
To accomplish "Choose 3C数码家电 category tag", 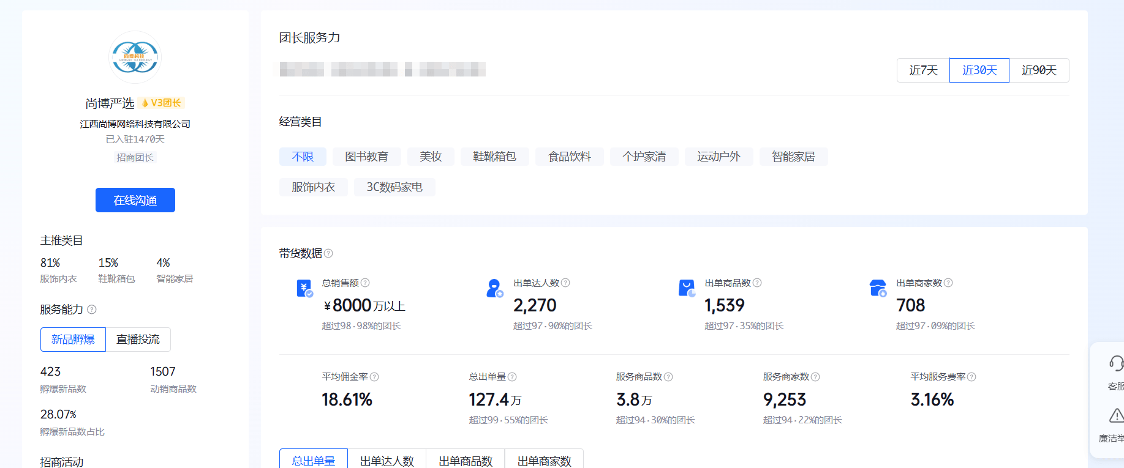I will (394, 187).
